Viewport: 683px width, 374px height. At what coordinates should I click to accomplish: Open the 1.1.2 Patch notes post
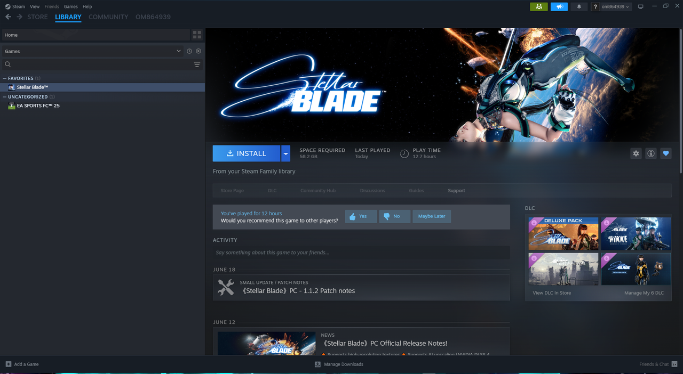coord(361,288)
